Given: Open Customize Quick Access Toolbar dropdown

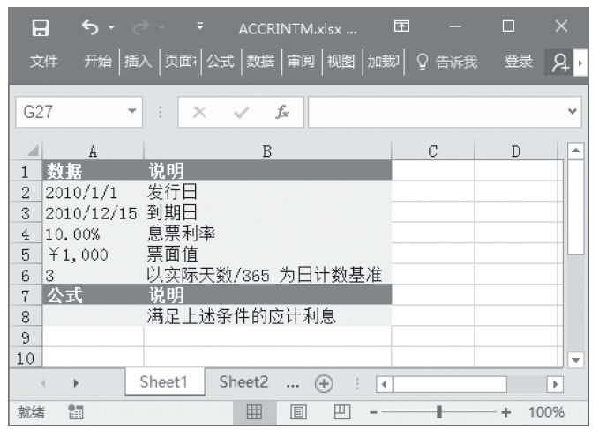Looking at the screenshot, I should [x=200, y=28].
